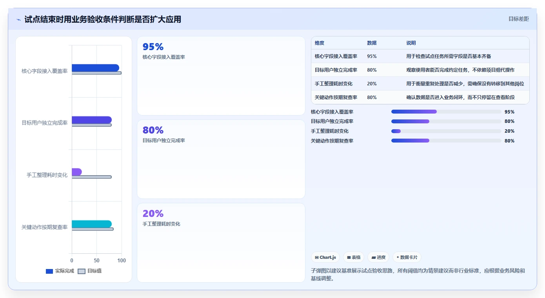Viewport: 545px width, 298px height.
Task: Click the footnote starting 子弹图以建议基准展示
Action: [x=418, y=275]
